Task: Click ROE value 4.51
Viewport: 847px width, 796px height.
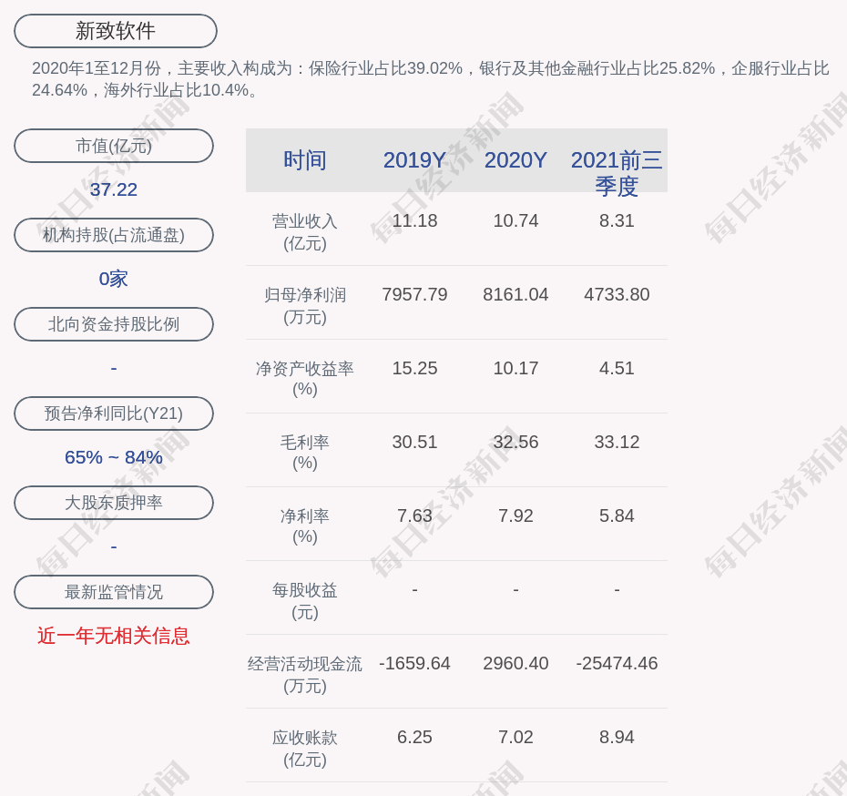Action: pyautogui.click(x=617, y=368)
